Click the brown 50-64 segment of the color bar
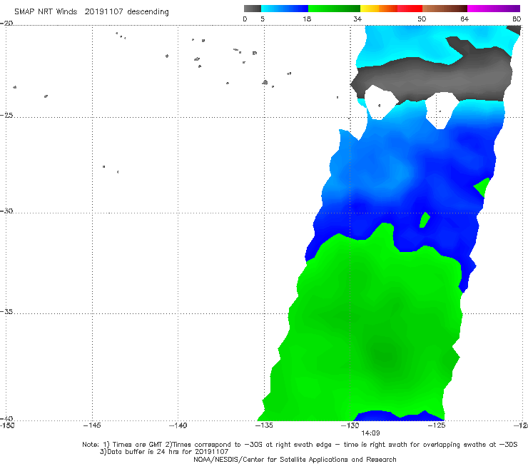Image resolution: width=528 pixels, height=464 pixels. (x=445, y=9)
